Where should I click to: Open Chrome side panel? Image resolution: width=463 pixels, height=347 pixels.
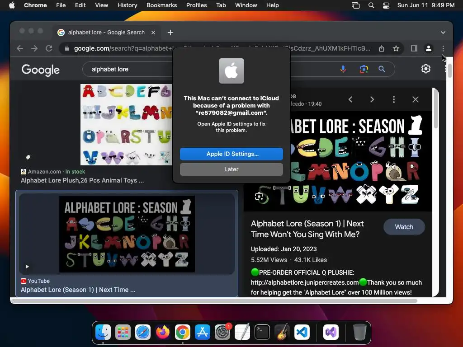pyautogui.click(x=414, y=48)
